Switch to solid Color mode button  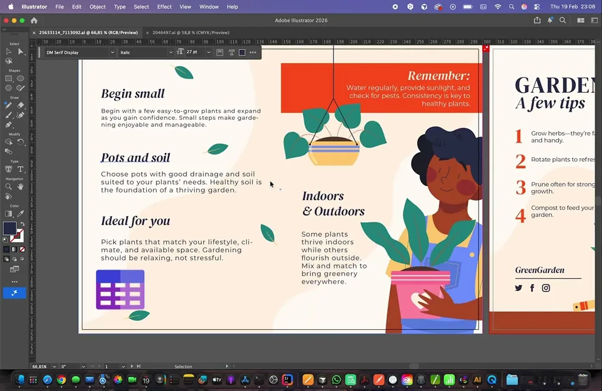click(x=6, y=249)
